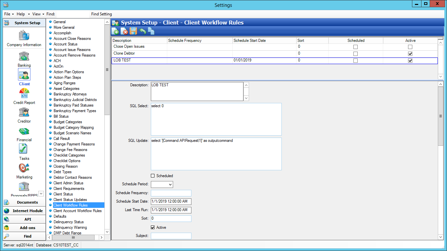447x251 pixels.
Task: Click the Active column header
Action: 410,41
